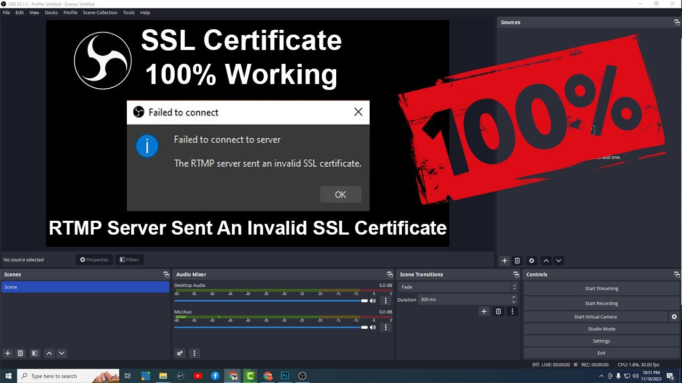Open Desktop Audio three-dot options menu

[x=386, y=301]
